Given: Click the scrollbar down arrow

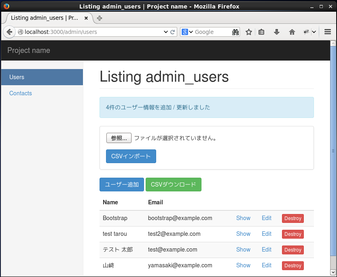Looking at the screenshot, I should 333,273.
